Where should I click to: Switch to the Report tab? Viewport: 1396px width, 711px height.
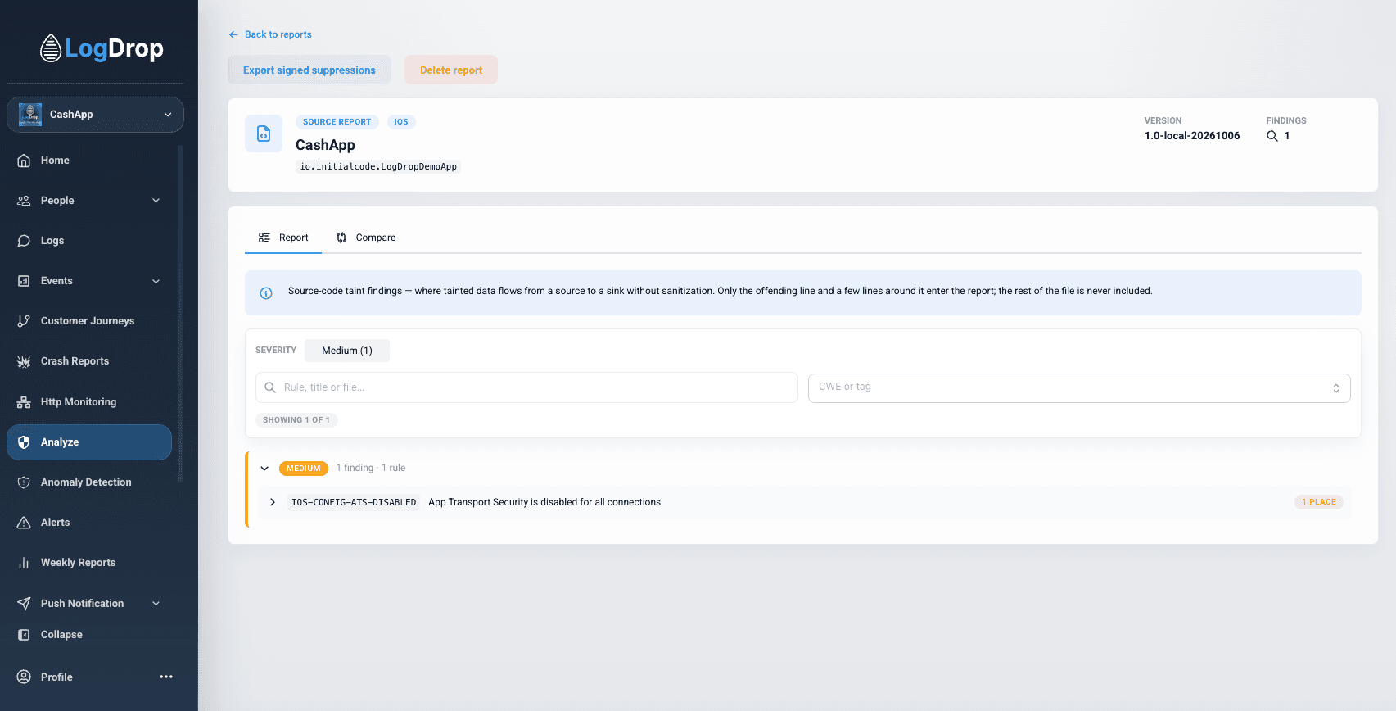[x=283, y=238]
